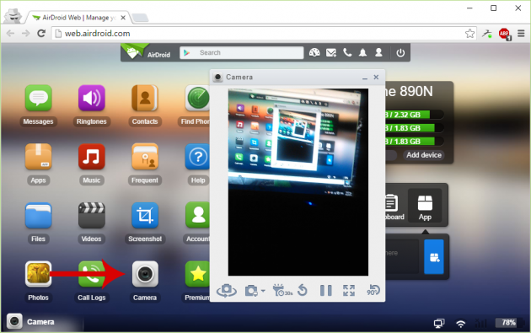The width and height of the screenshot is (531, 333).
Task: Open the Adblock Plus extension icon
Action: coord(504,34)
